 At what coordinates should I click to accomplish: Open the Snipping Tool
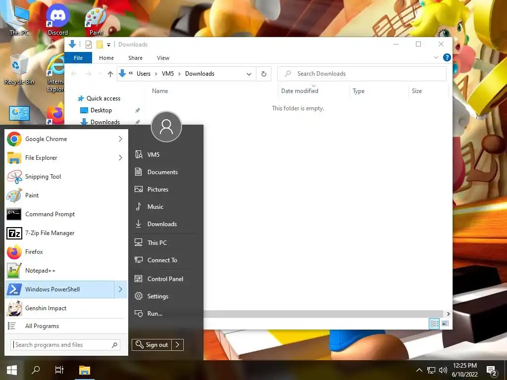tap(66, 177)
